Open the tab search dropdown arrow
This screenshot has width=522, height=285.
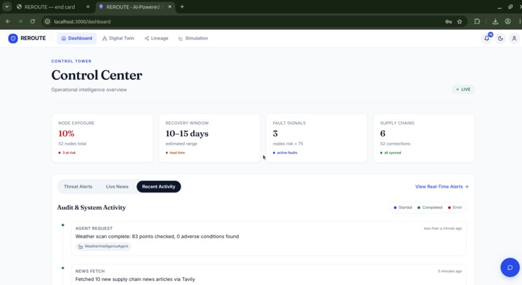tap(6, 6)
